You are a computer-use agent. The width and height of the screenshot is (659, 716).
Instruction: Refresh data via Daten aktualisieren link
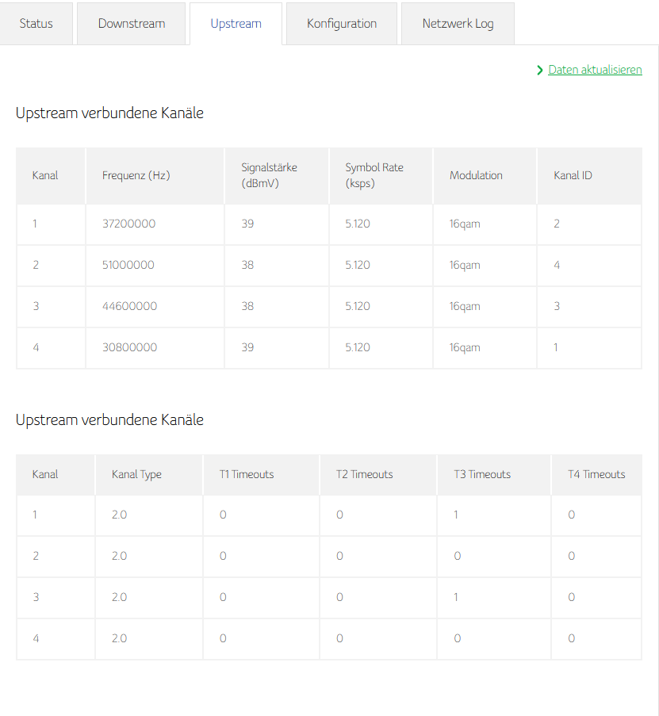(595, 70)
